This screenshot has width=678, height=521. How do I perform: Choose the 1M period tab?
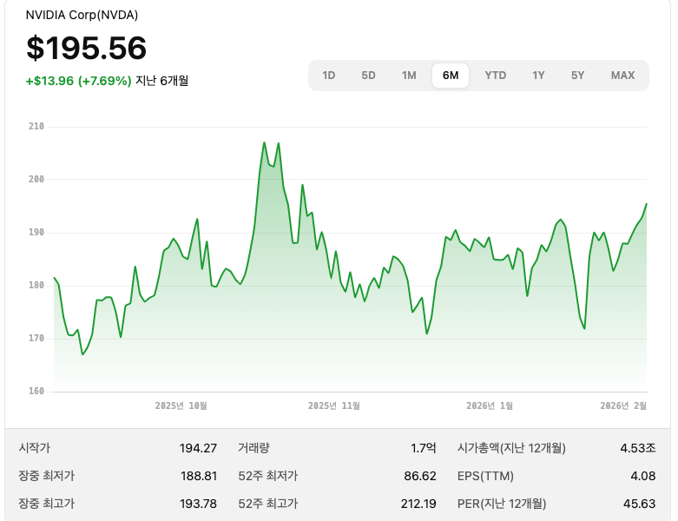pyautogui.click(x=409, y=76)
